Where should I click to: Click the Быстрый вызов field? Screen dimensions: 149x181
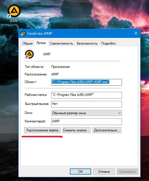[86, 104]
